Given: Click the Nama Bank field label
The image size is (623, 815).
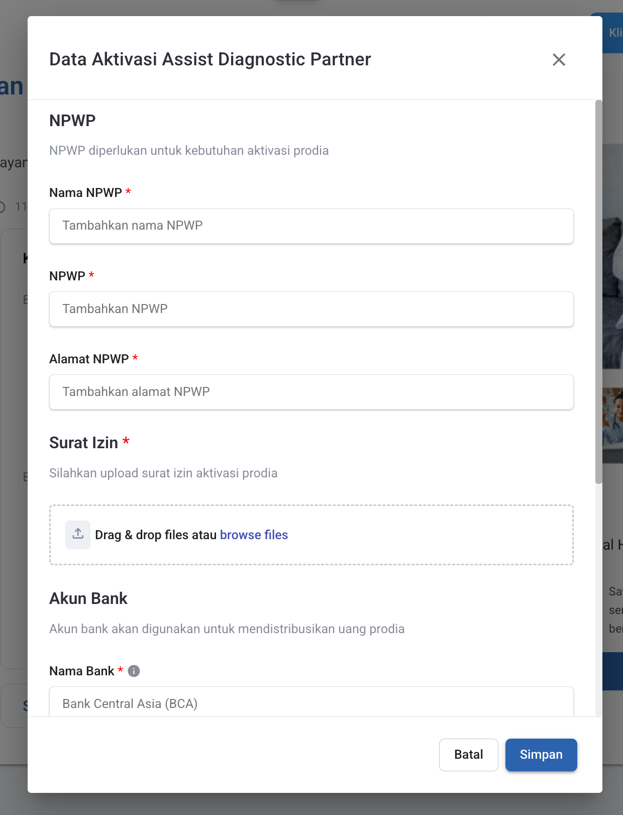Looking at the screenshot, I should 82,671.
